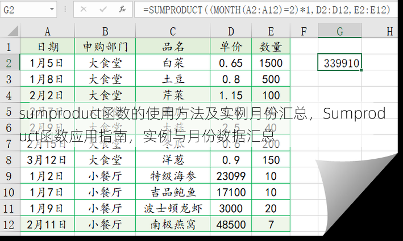The height and width of the screenshot is (241, 403).
Task: Click price cell 23099
Action: pyautogui.click(x=231, y=176)
